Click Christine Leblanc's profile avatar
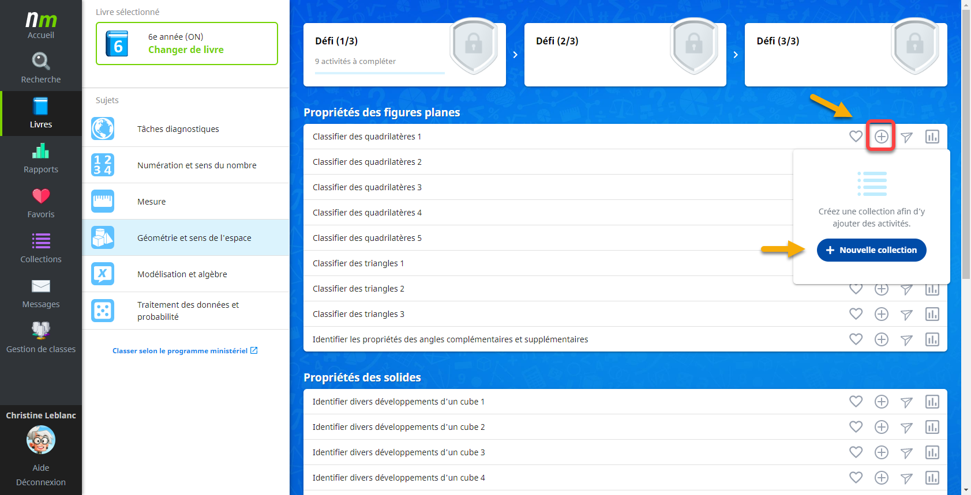 (x=41, y=440)
